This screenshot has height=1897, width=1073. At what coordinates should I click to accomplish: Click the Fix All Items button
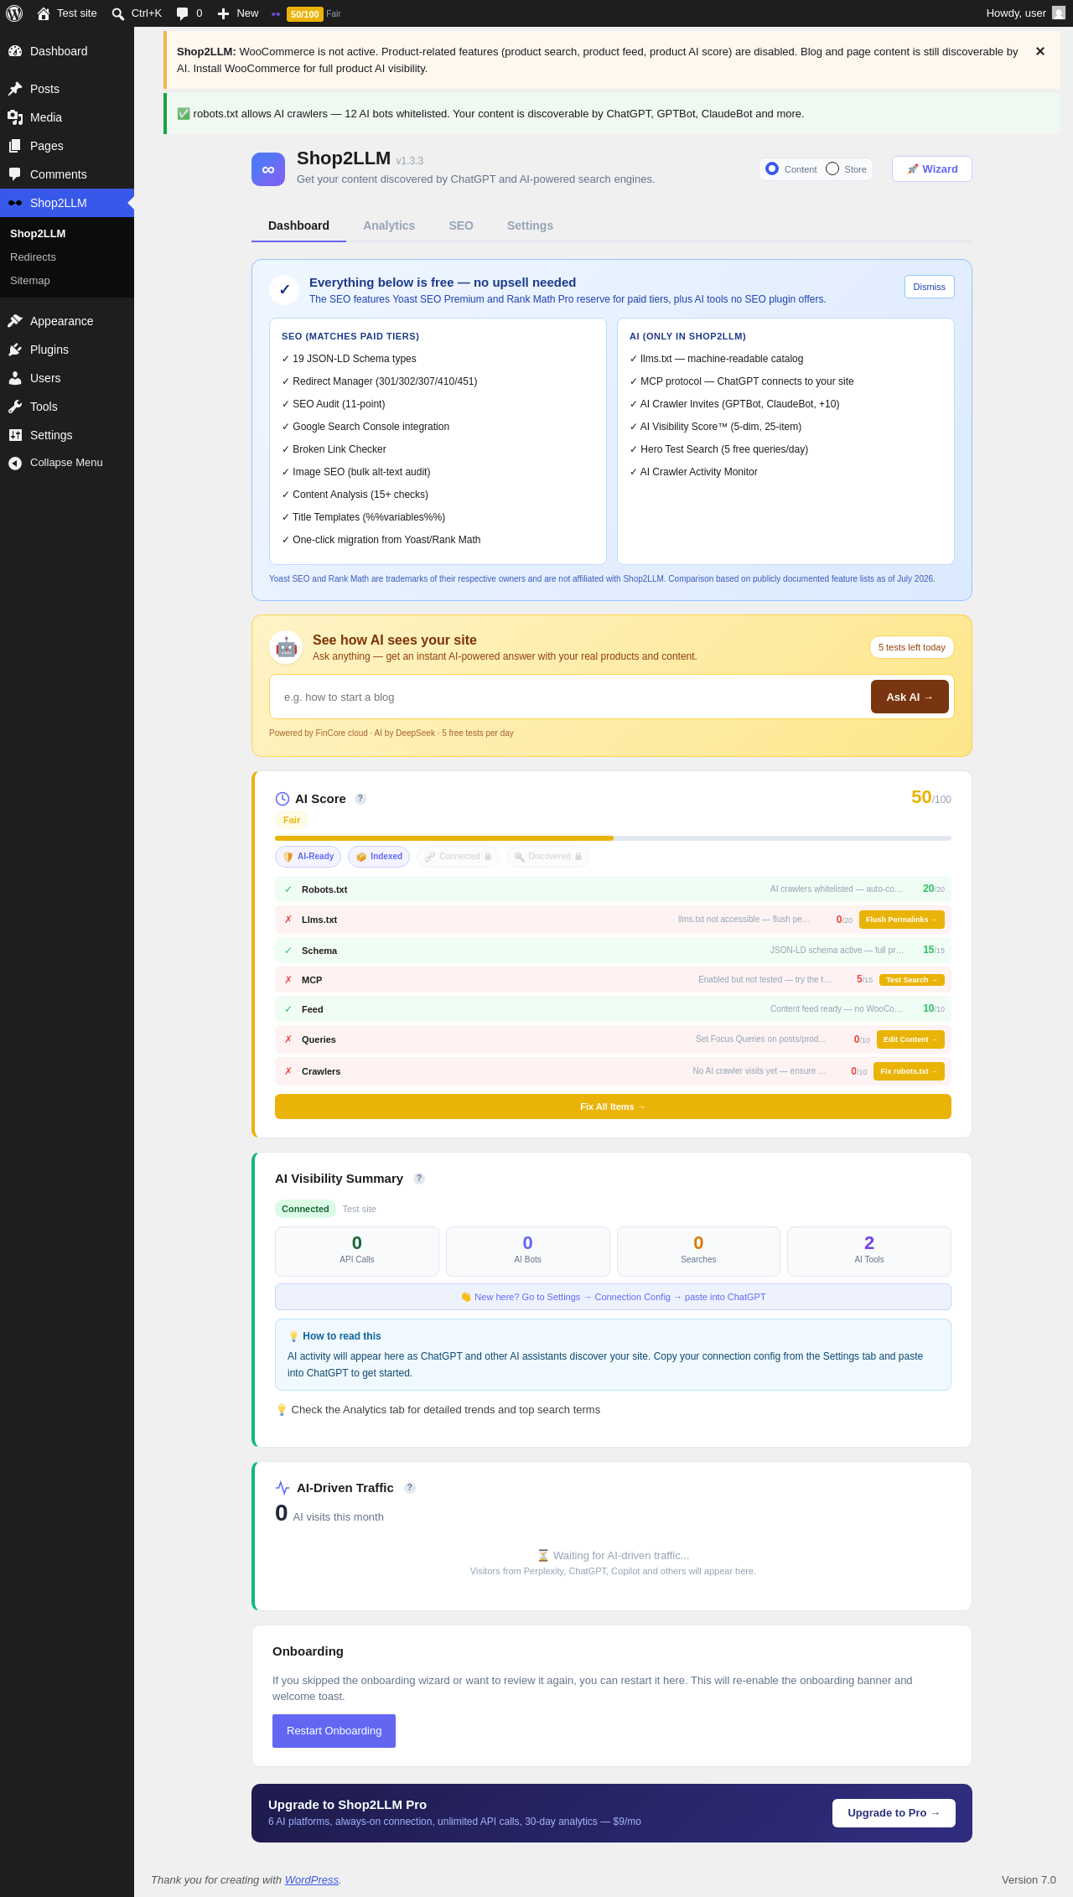(613, 1107)
